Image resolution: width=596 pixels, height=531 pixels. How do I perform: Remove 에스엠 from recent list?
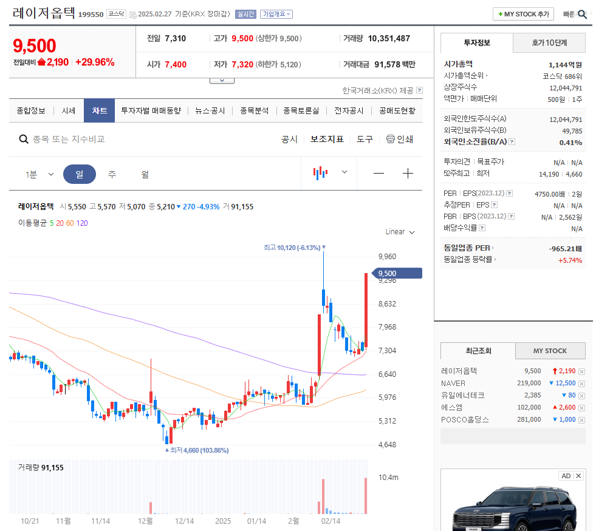tap(582, 408)
